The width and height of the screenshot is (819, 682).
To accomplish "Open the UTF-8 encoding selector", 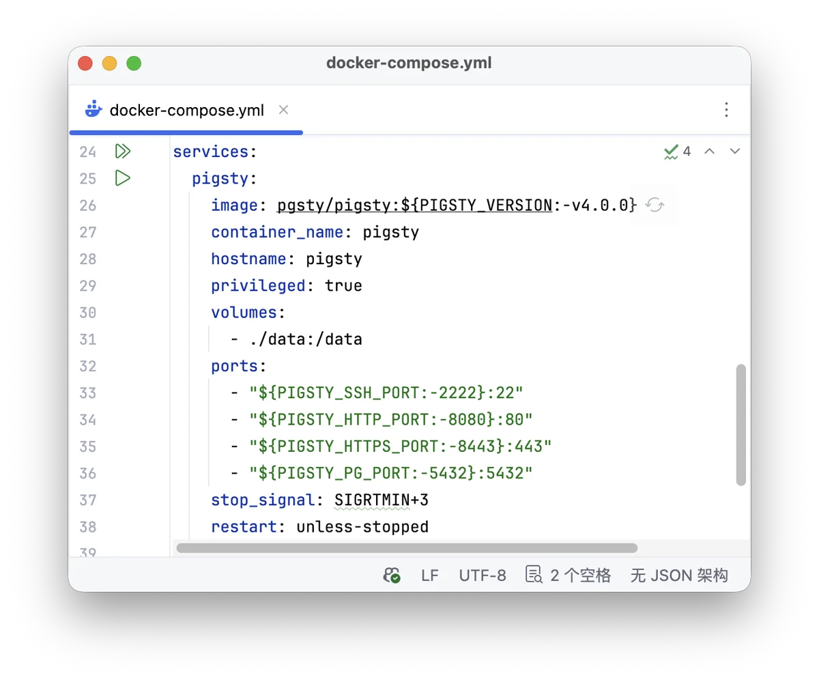I will point(483,575).
